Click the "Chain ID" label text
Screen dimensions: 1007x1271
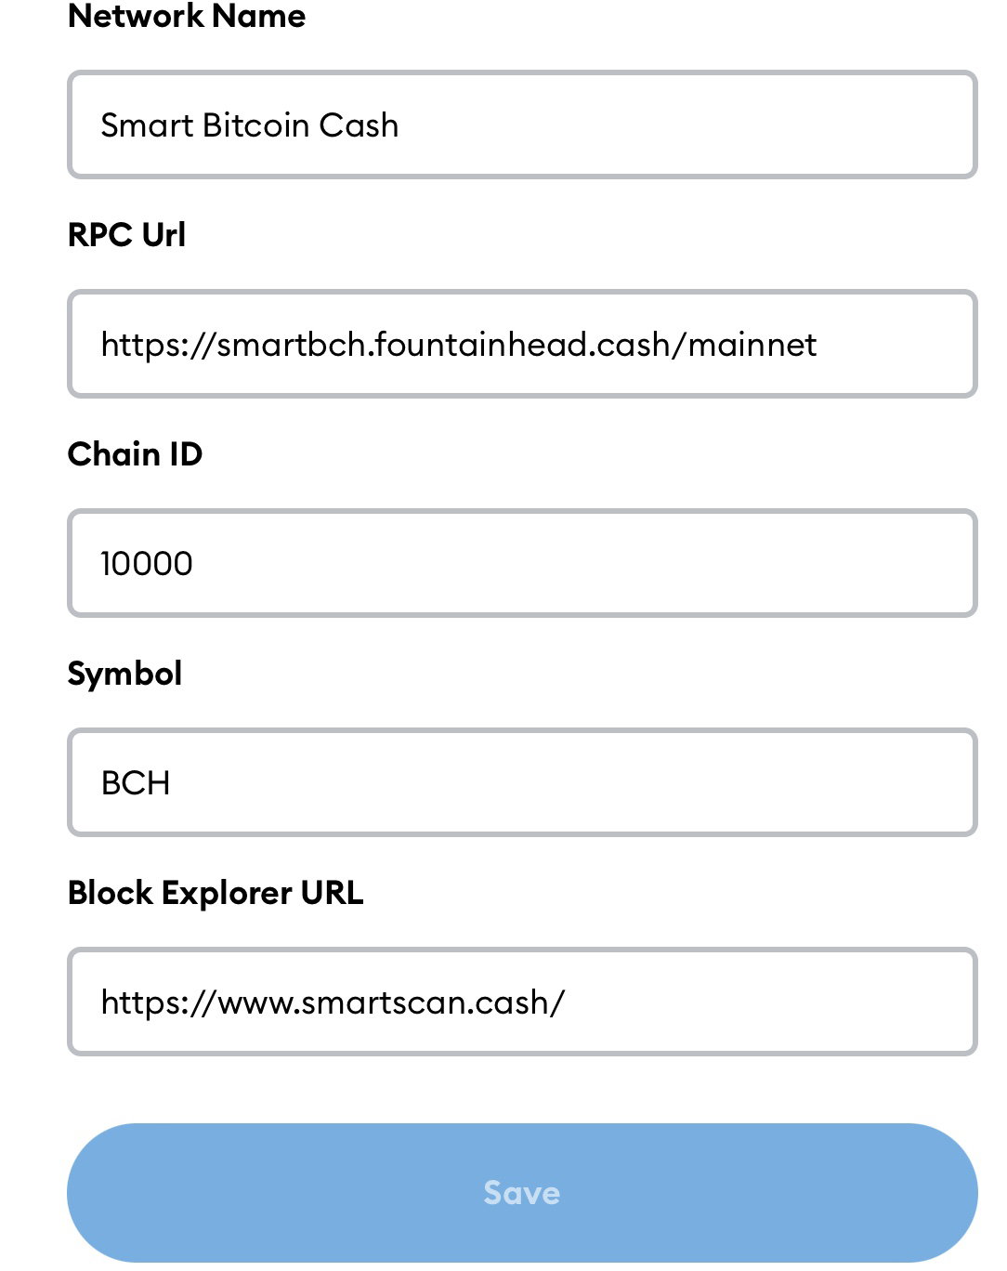(x=135, y=454)
